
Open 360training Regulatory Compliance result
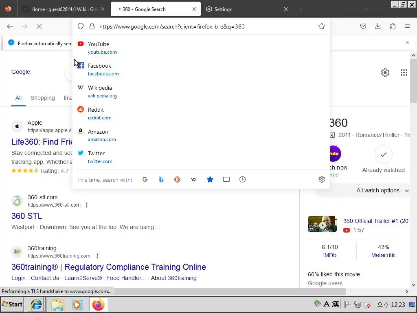pos(108,267)
